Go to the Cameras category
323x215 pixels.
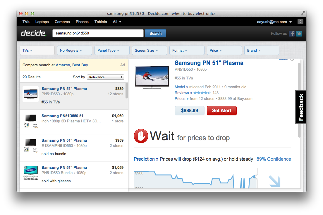click(x=62, y=22)
